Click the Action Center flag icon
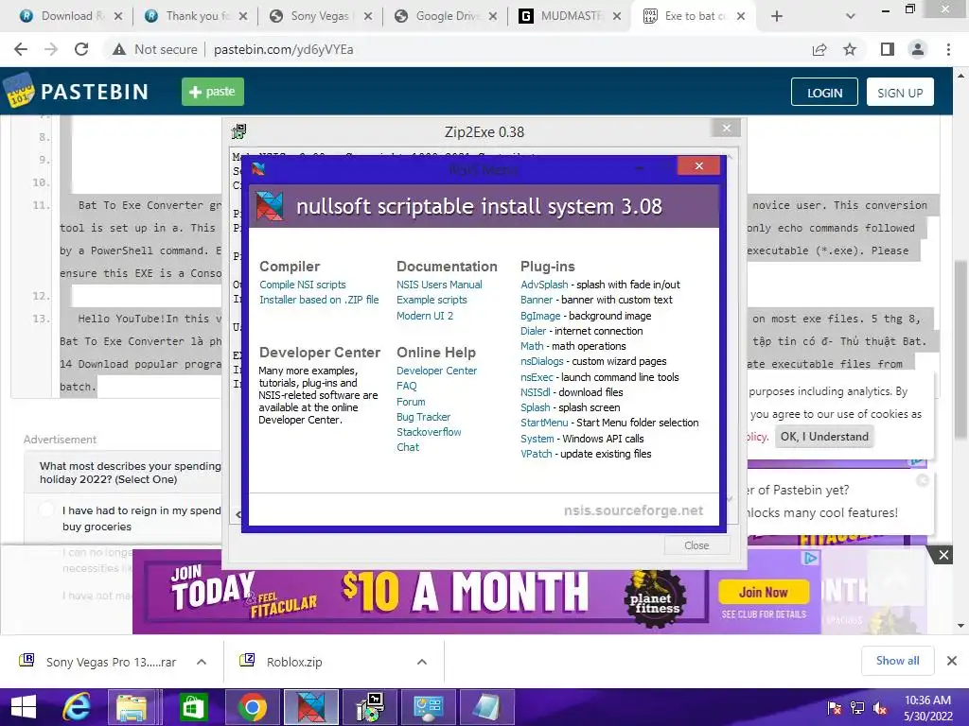Image resolution: width=969 pixels, height=726 pixels. 835,708
